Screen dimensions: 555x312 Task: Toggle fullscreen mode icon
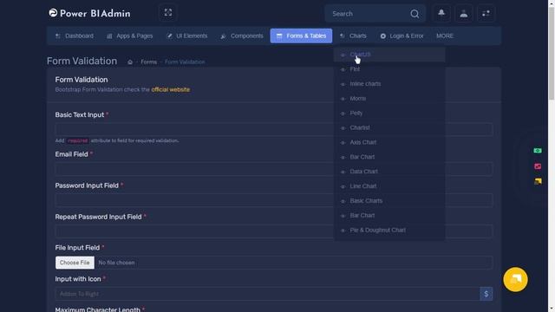click(x=167, y=13)
